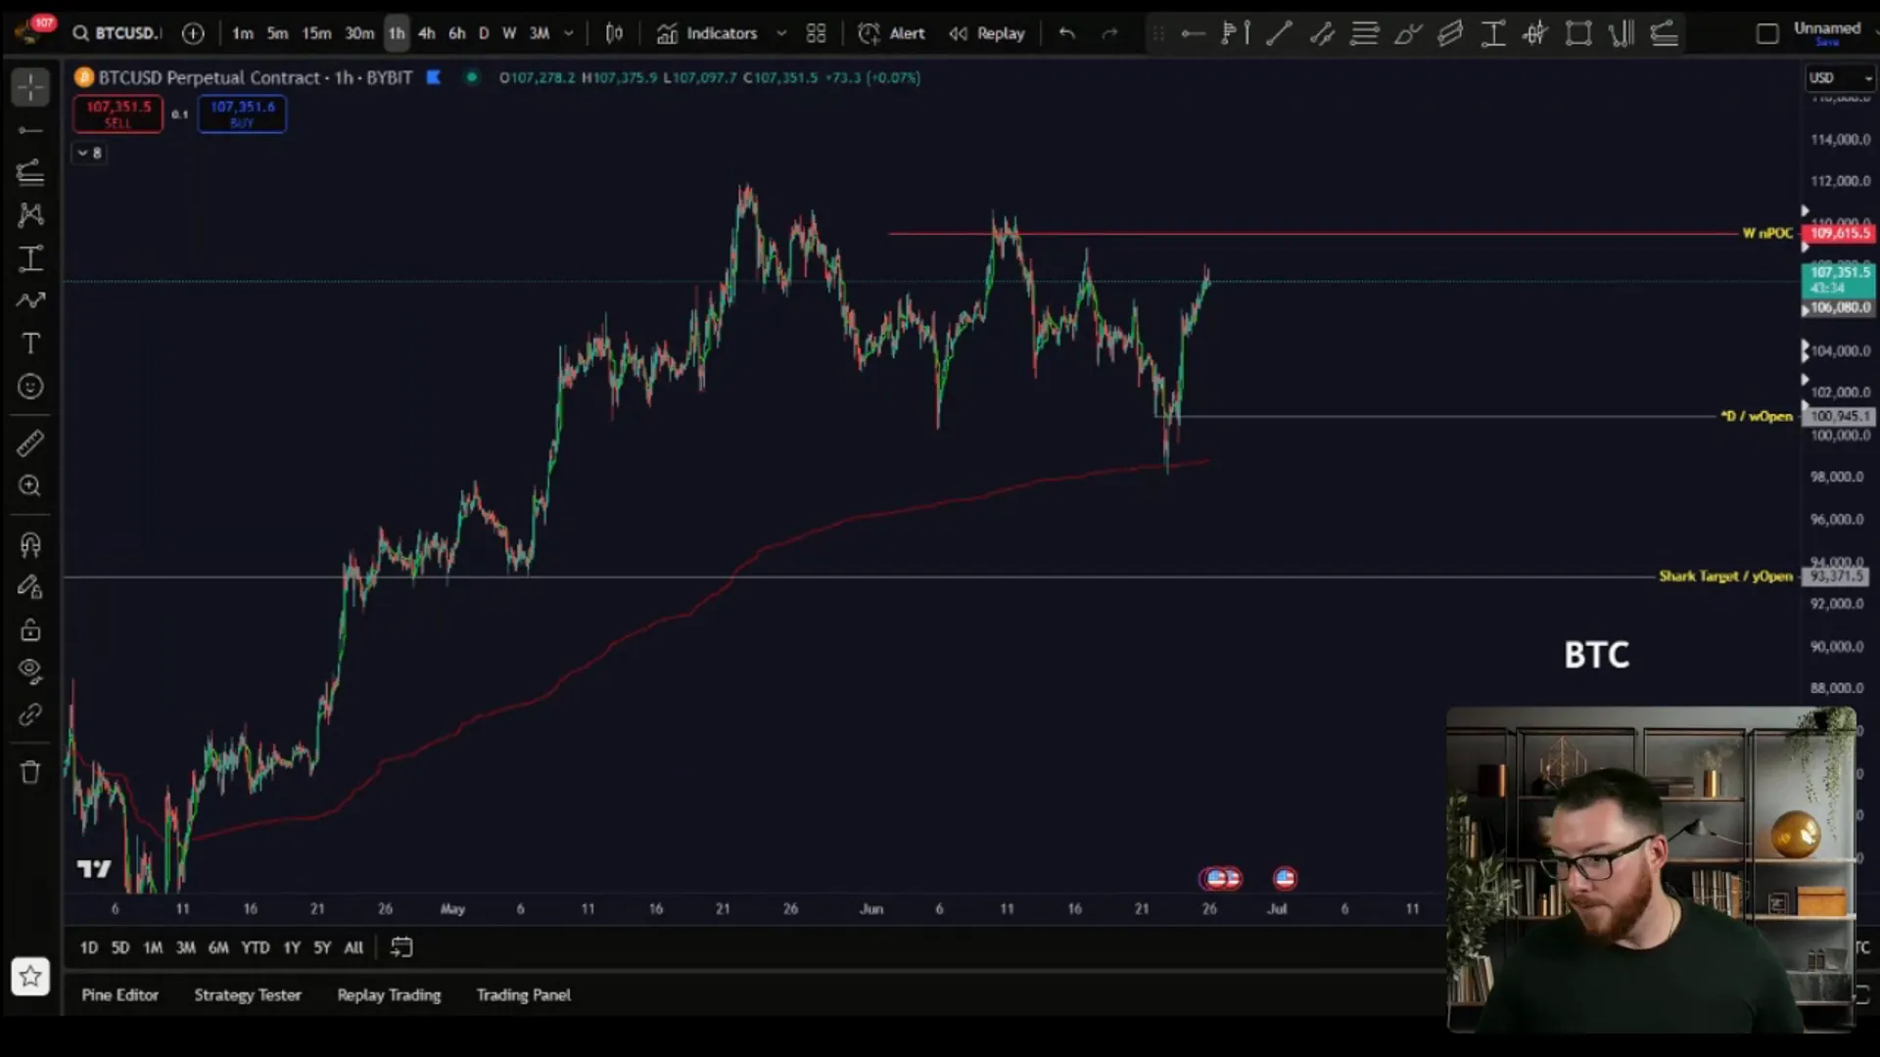Grab the favorites drawing toolbar handle
Screen dimensions: 1880x1057
pyautogui.click(x=1158, y=33)
